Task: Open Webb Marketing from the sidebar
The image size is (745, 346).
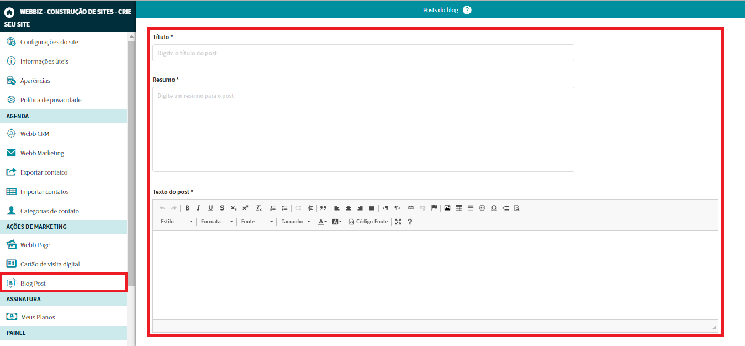Action: (42, 153)
